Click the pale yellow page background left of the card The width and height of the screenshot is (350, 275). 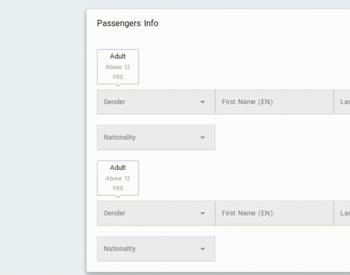42,136
